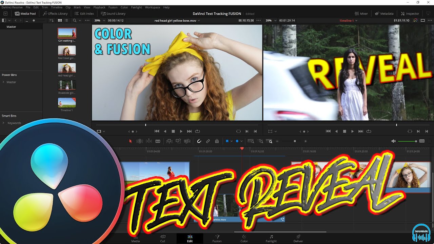This screenshot has height=244, width=434.
Task: Add a blue Flag to clip
Action: click(x=227, y=141)
